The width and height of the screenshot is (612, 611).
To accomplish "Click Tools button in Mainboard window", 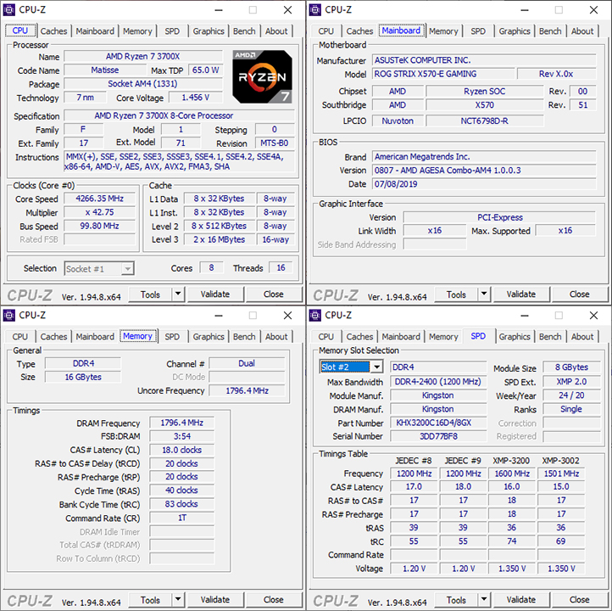I will click(x=456, y=294).
